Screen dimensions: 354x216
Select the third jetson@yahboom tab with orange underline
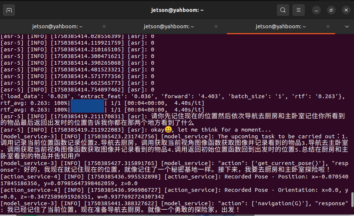(x=281, y=26)
